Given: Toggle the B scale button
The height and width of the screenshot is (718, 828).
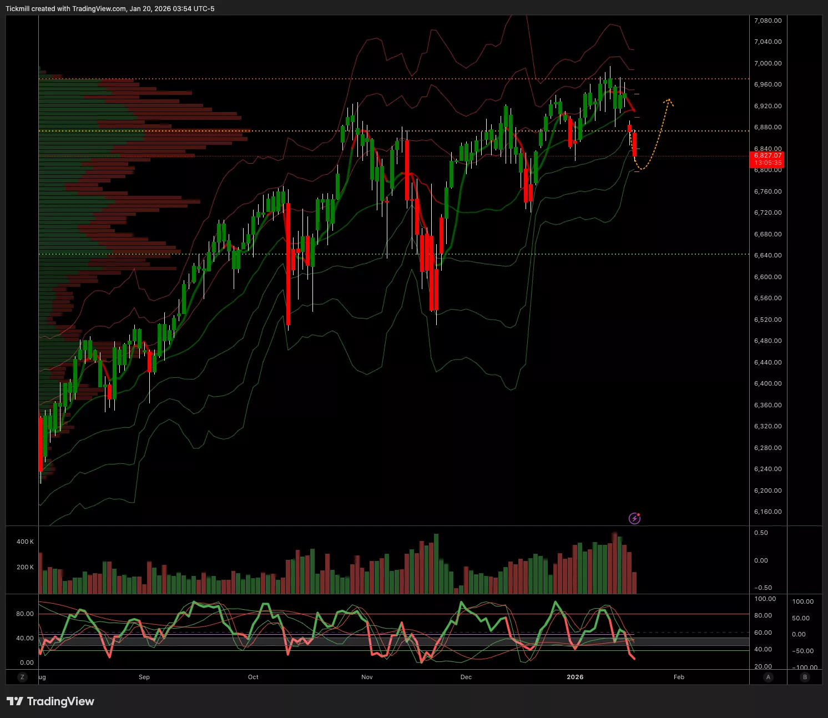Looking at the screenshot, I should (x=805, y=677).
